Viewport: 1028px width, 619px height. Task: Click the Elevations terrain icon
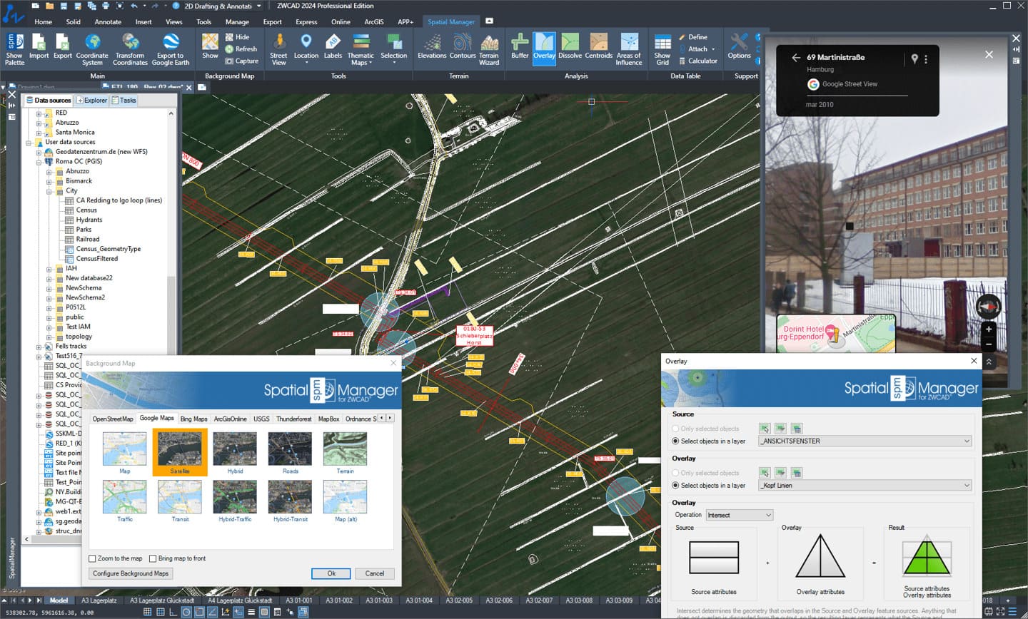tap(432, 47)
